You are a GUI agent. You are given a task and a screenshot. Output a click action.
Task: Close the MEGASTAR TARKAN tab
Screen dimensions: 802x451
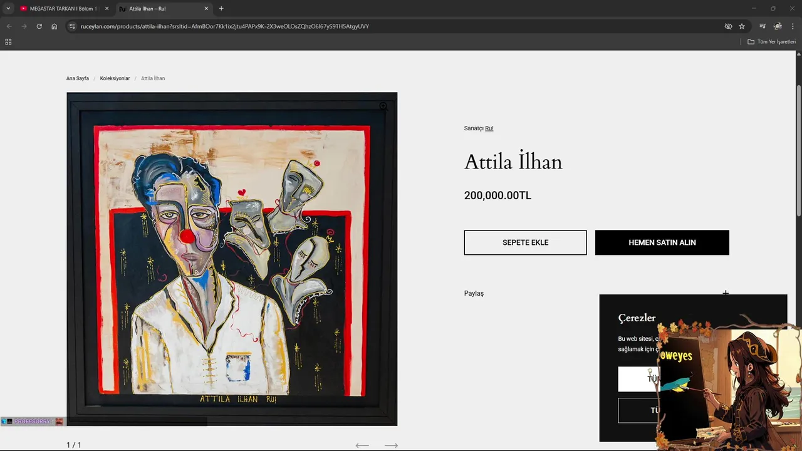tap(107, 9)
